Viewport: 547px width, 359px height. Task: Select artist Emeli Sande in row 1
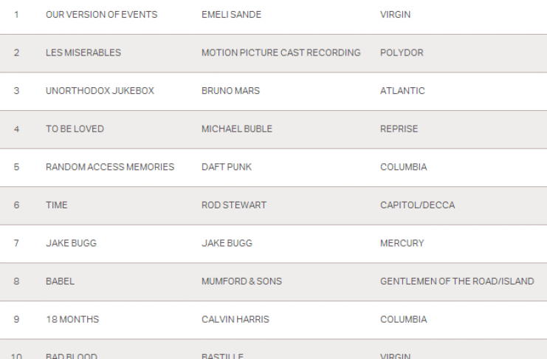(x=231, y=15)
